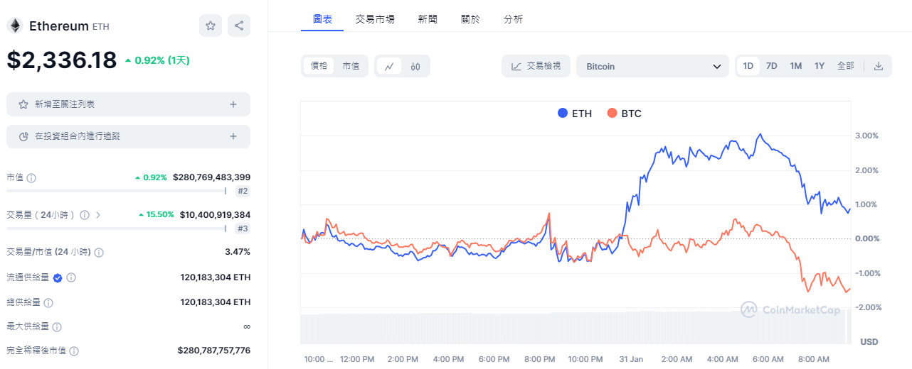The height and width of the screenshot is (369, 912).
Task: Click the 3.00% y-axis label
Action: coord(866,136)
